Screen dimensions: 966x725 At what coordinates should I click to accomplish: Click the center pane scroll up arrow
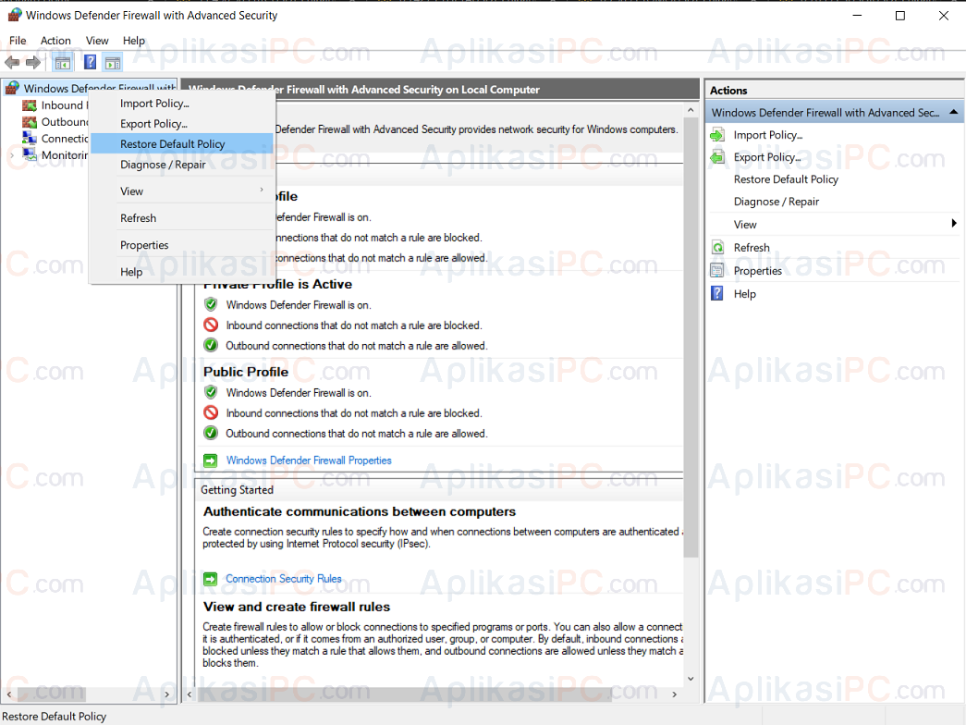(691, 110)
